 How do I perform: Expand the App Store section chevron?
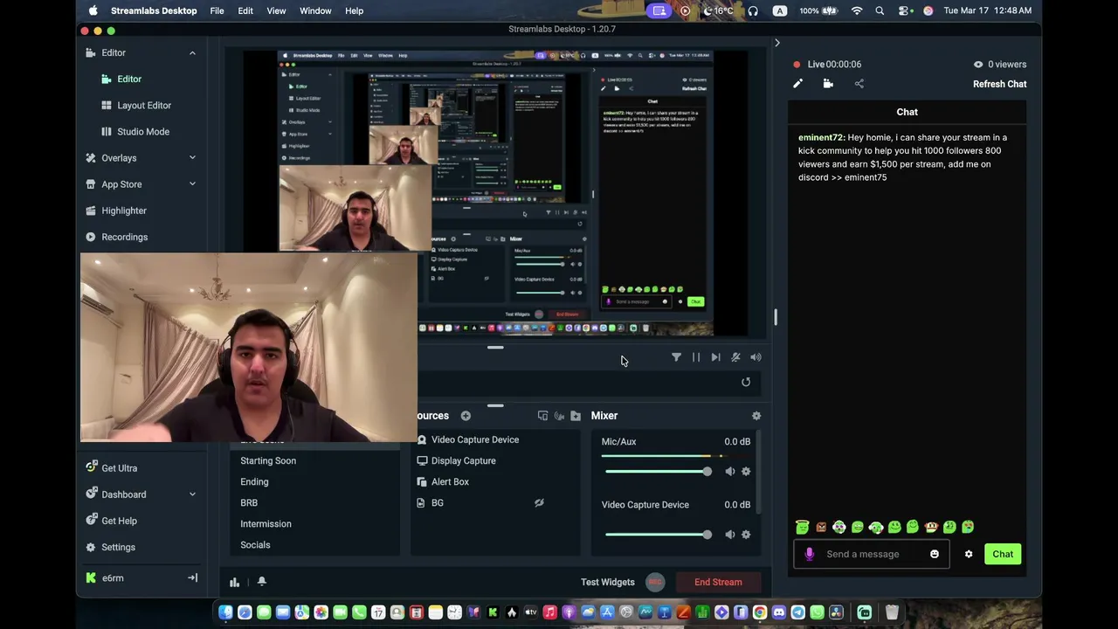pyautogui.click(x=192, y=184)
